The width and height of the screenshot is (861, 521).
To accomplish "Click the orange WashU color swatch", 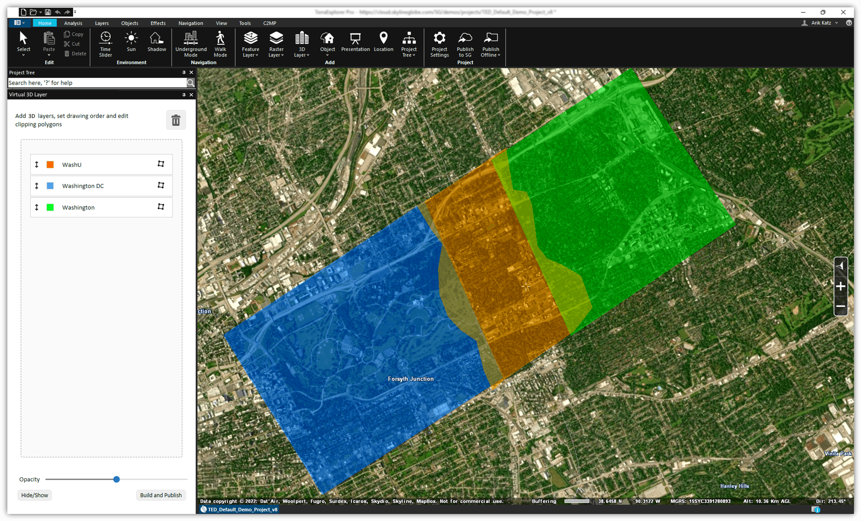I will click(x=50, y=164).
